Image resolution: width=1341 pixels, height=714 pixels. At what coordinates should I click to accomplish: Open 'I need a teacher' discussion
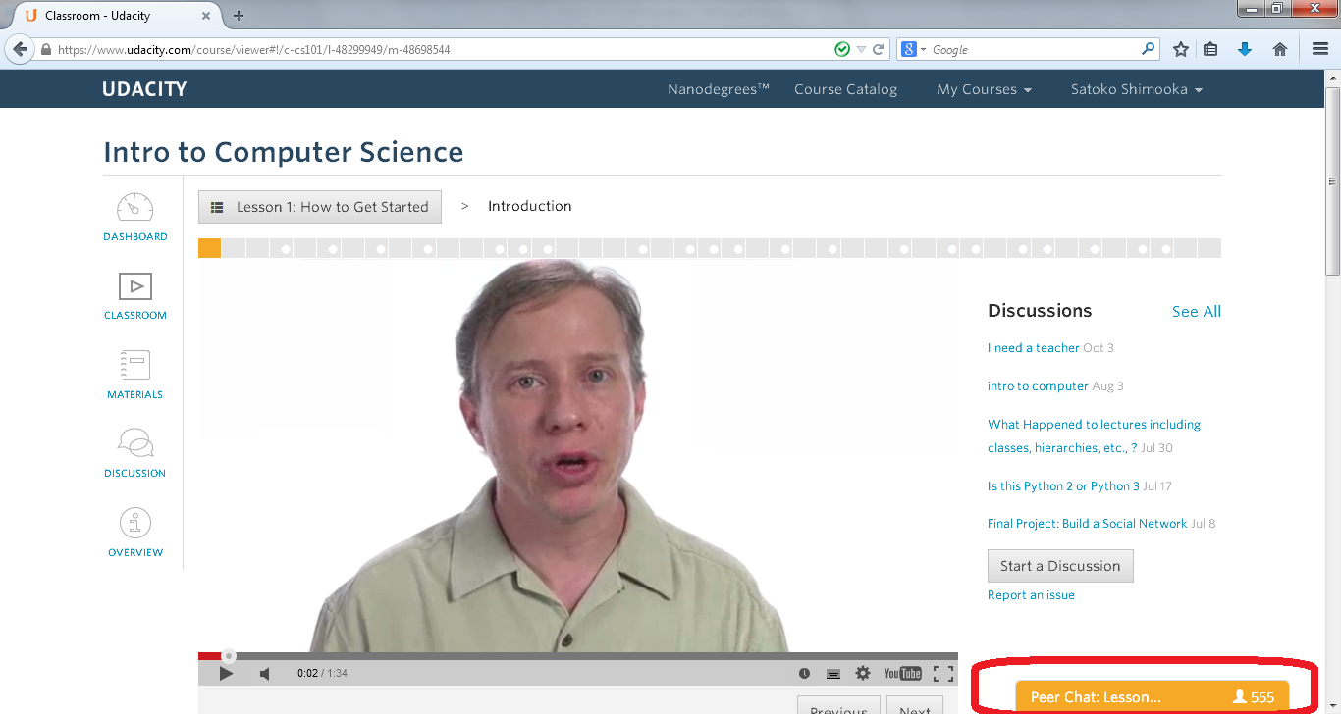pyautogui.click(x=1034, y=348)
